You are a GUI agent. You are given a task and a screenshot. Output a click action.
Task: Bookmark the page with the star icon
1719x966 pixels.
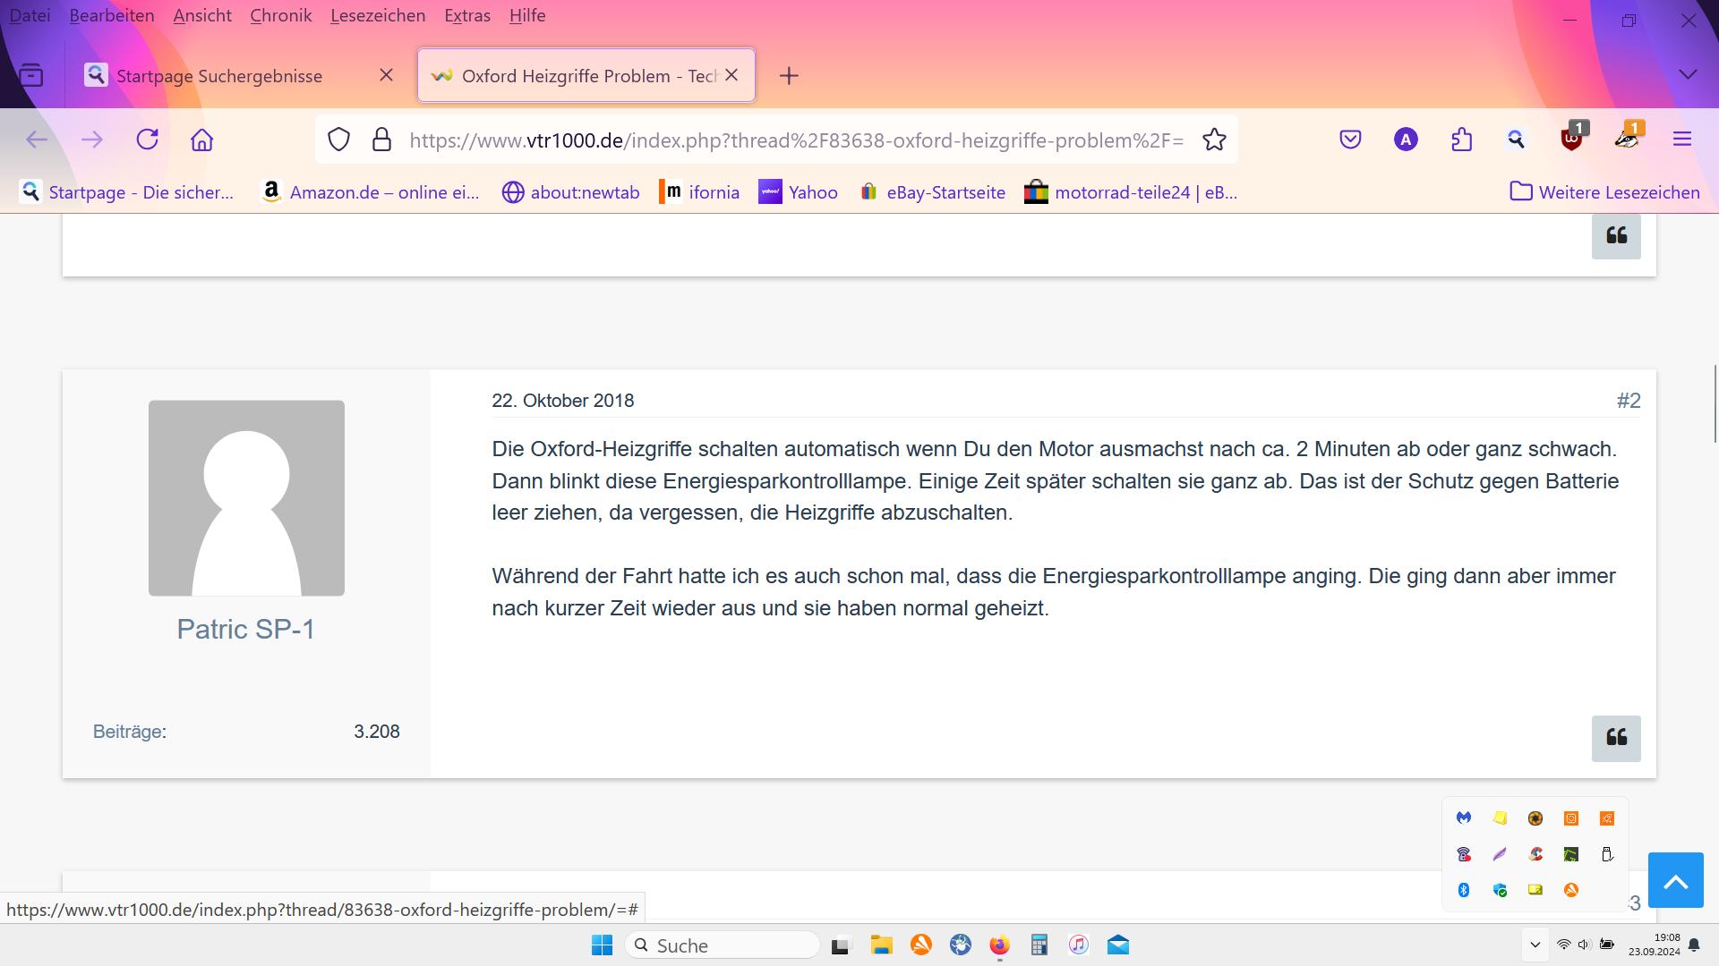[1214, 140]
